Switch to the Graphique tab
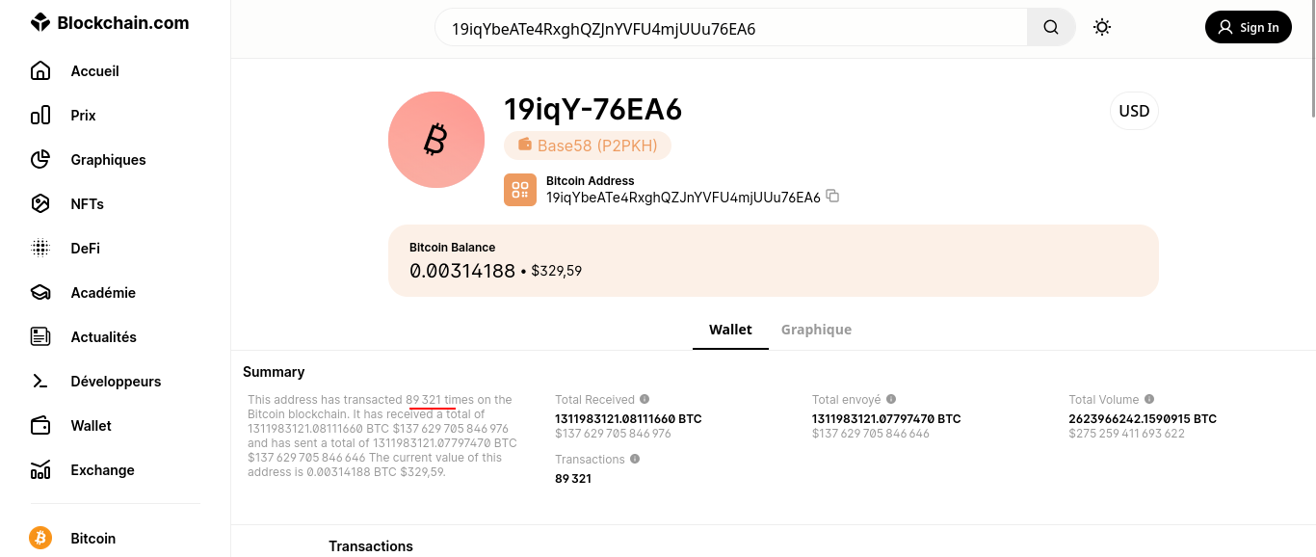Screen dimensions: 1316x557 pyautogui.click(x=816, y=330)
